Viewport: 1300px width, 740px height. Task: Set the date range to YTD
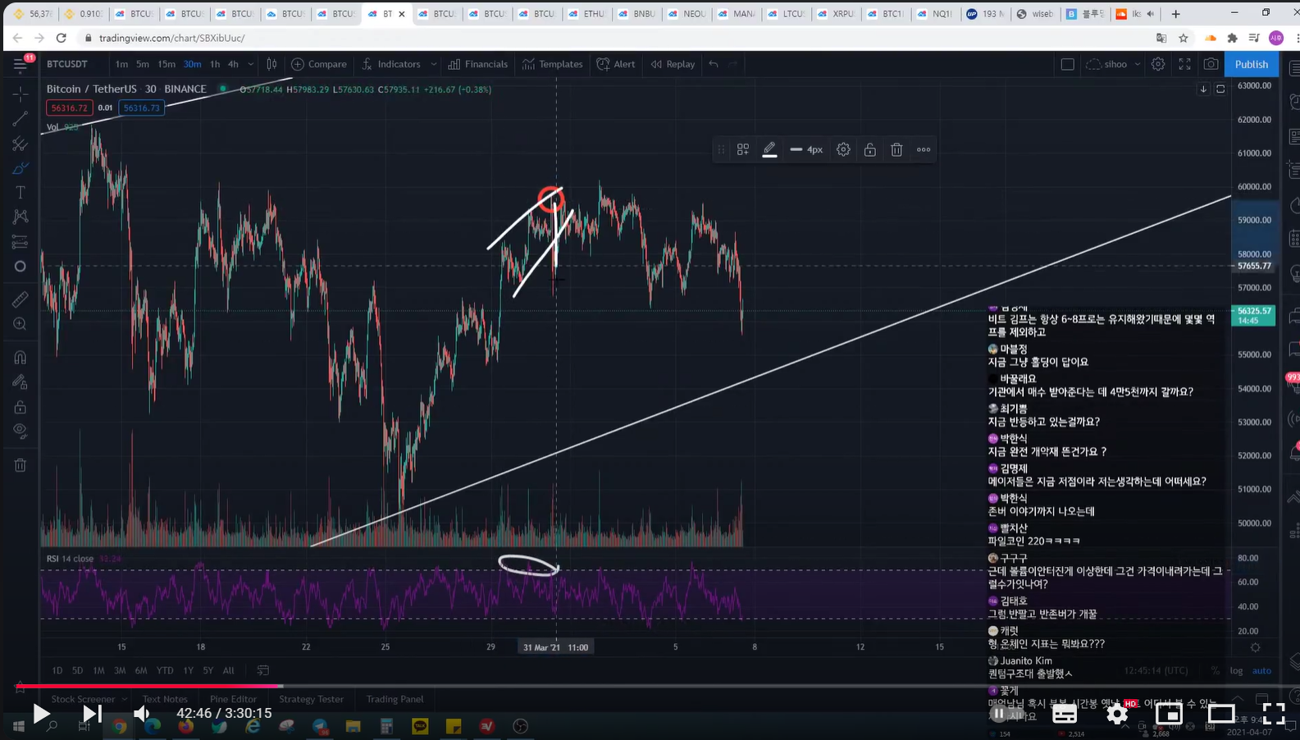pyautogui.click(x=165, y=670)
